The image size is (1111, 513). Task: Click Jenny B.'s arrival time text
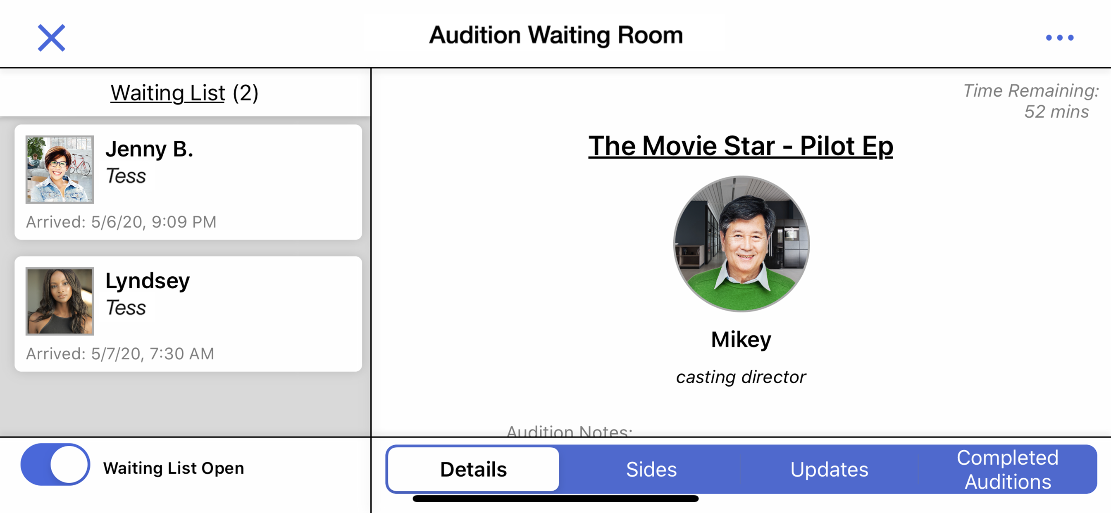click(x=121, y=222)
